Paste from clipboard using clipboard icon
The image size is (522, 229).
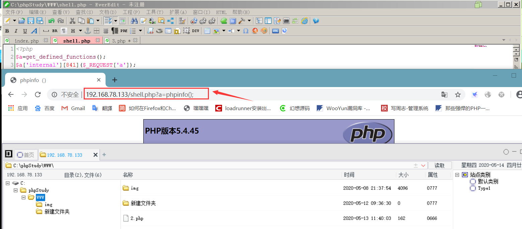tap(90, 21)
